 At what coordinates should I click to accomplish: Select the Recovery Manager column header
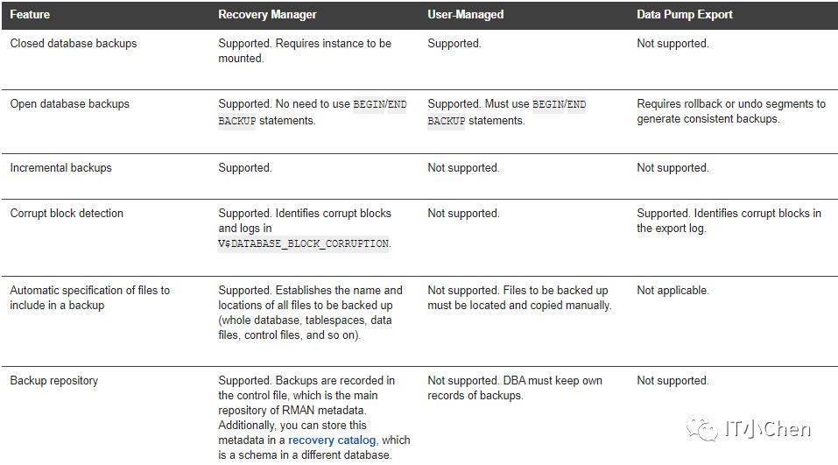(267, 15)
